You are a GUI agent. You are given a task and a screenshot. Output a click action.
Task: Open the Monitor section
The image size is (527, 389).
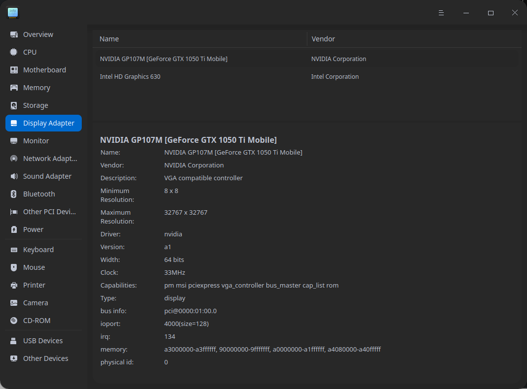point(44,141)
